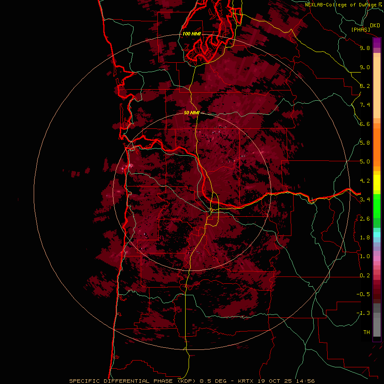This screenshot has height=384, width=384.
Task: Click the pink segment of the color bar
Action: [x=377, y=259]
